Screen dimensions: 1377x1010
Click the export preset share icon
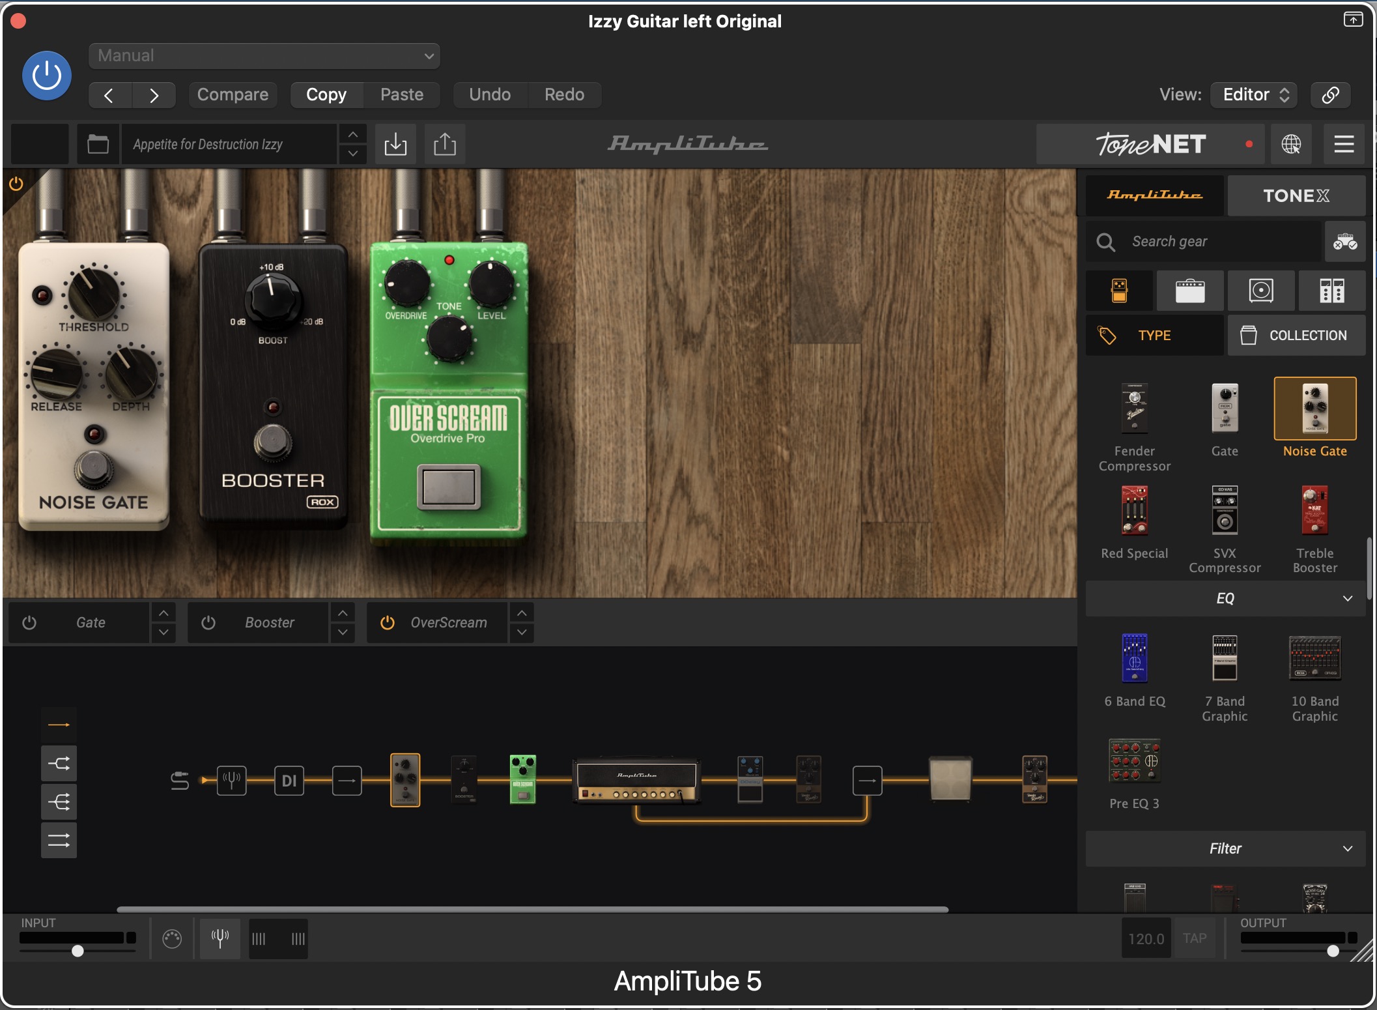click(x=445, y=144)
